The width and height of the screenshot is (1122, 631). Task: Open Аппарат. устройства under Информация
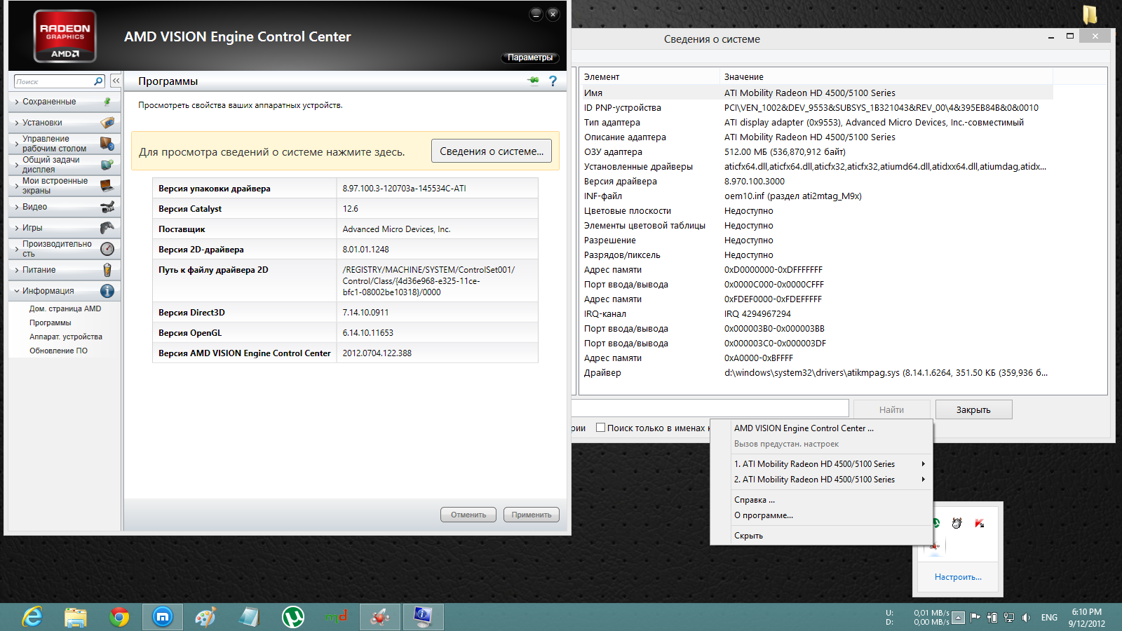tap(65, 337)
